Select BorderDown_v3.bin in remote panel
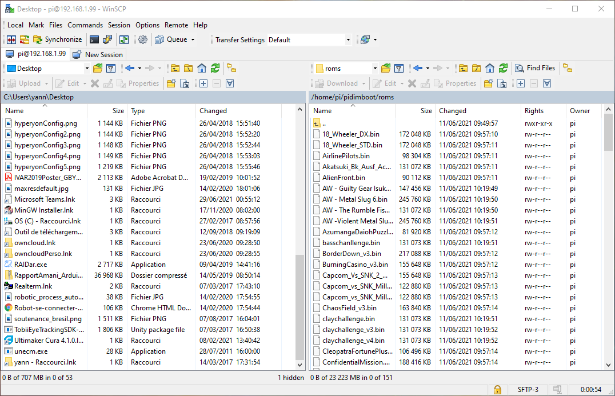 tap(352, 254)
